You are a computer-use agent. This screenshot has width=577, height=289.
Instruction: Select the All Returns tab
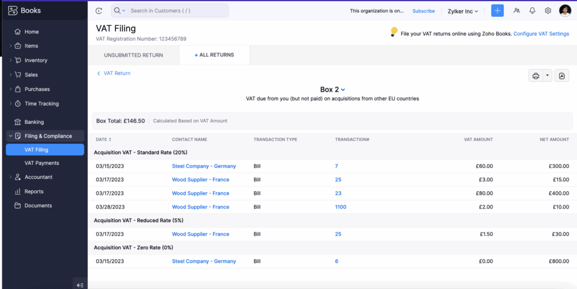215,55
